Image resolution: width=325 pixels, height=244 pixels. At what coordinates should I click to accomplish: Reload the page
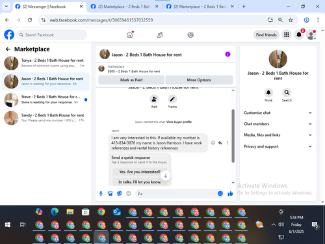pyautogui.click(x=30, y=20)
